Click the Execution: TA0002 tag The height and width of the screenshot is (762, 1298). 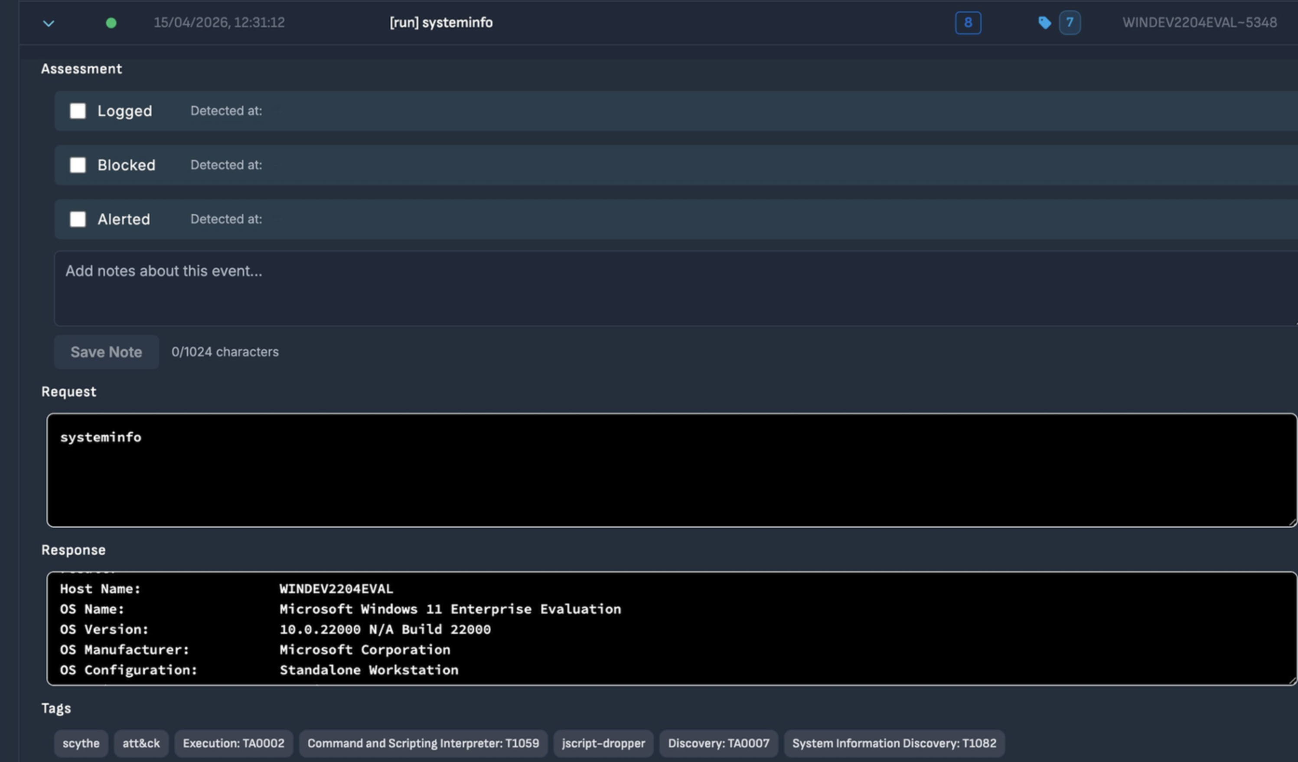click(233, 743)
